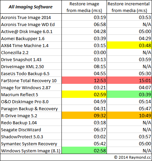This screenshot has width=152, height=161.
Task: Click the 'Drive Snapshot 1.43' cell
Action: pyautogui.click(x=31, y=59)
